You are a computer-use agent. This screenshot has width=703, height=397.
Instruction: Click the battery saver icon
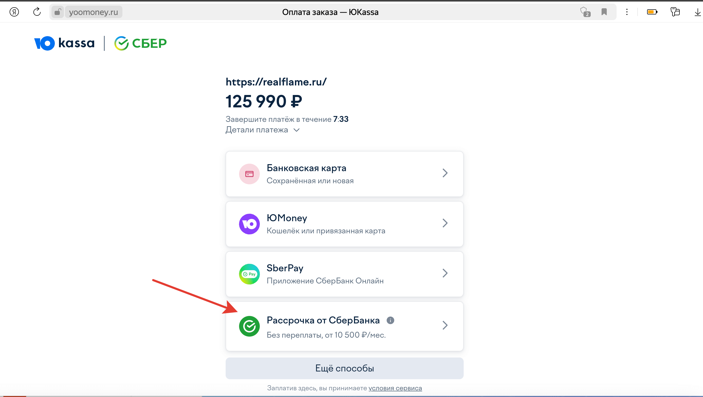tap(652, 12)
